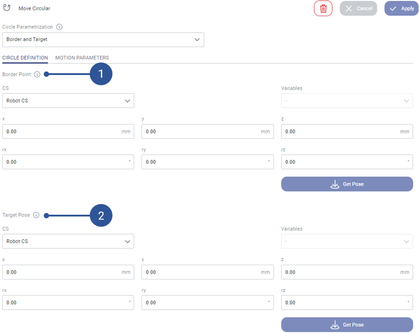Open Border Point CS dropdown
Screen dimensions: 420x333
(x=68, y=101)
